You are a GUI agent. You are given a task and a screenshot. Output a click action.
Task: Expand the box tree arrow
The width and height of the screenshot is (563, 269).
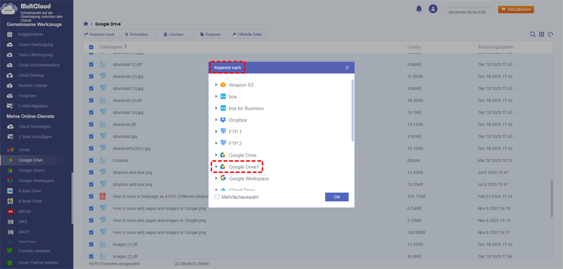(x=216, y=97)
